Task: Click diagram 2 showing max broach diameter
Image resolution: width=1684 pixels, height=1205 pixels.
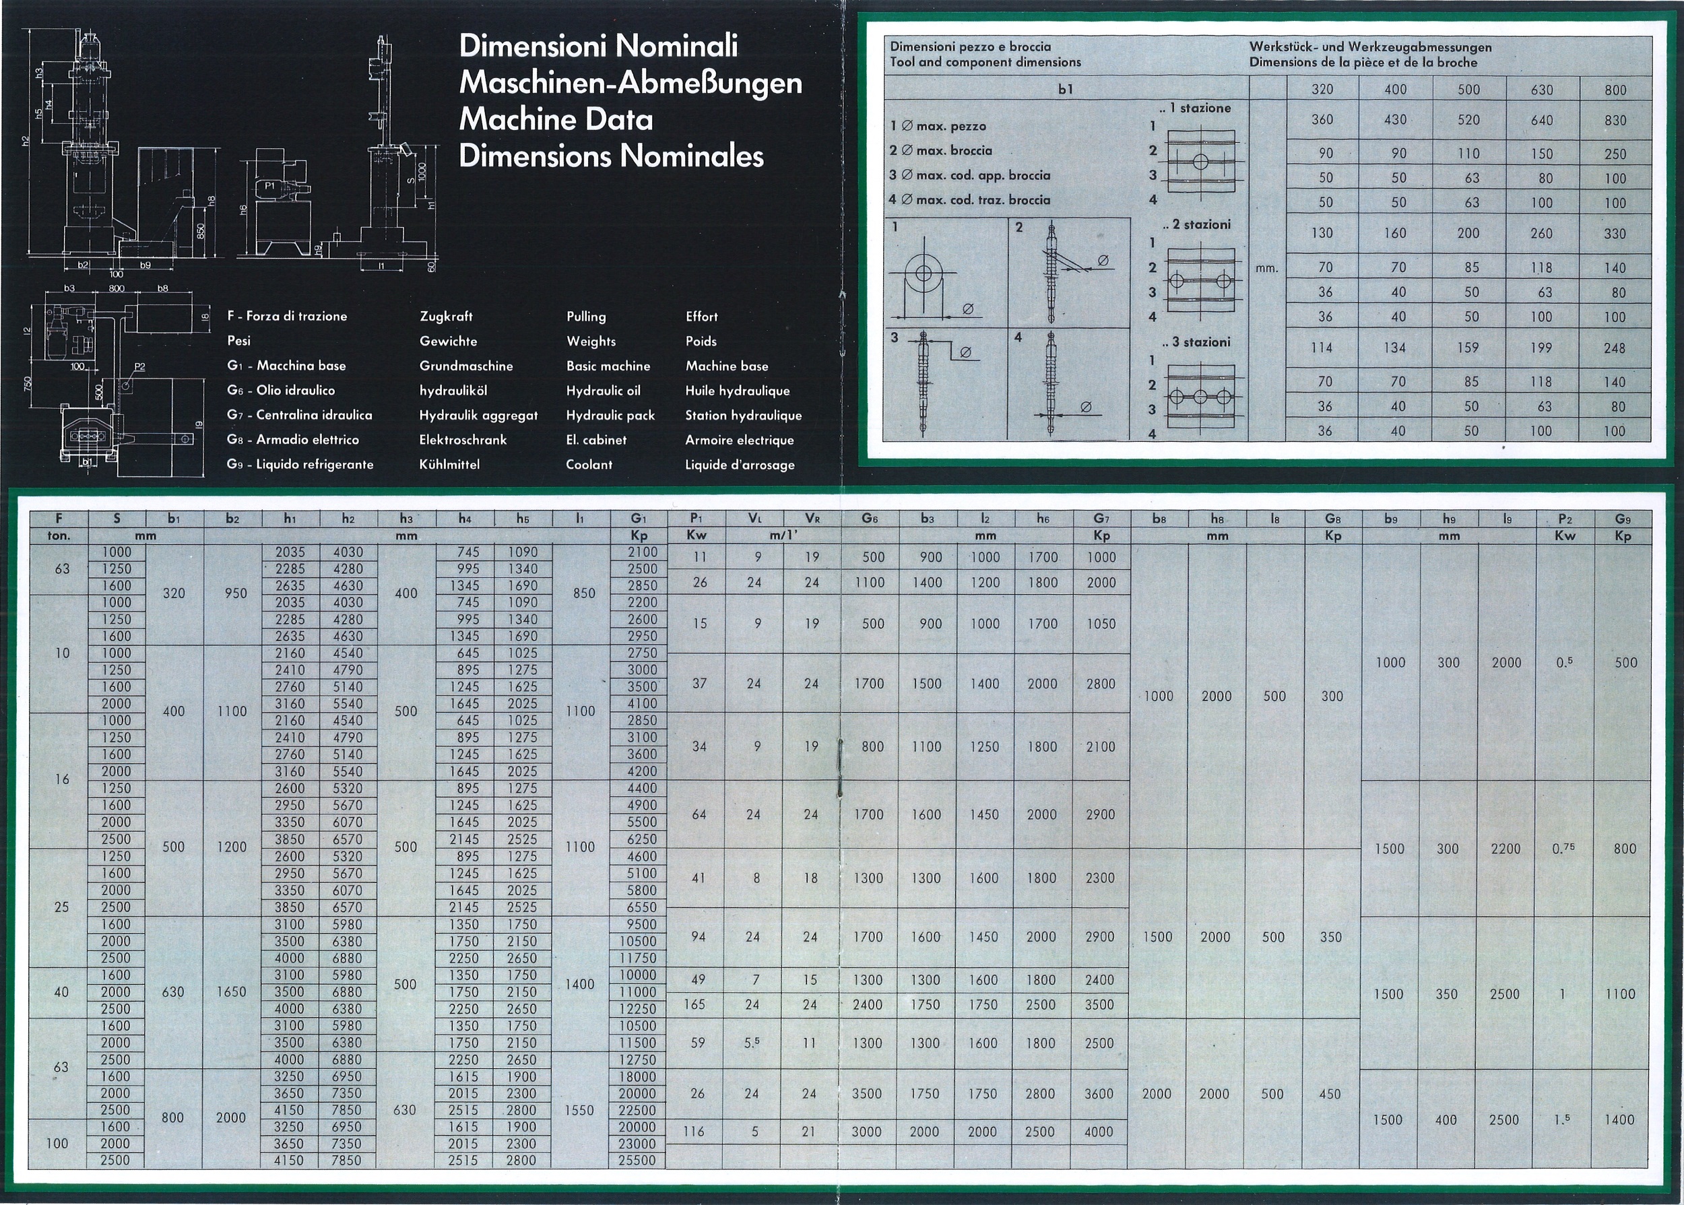Action: click(1068, 273)
